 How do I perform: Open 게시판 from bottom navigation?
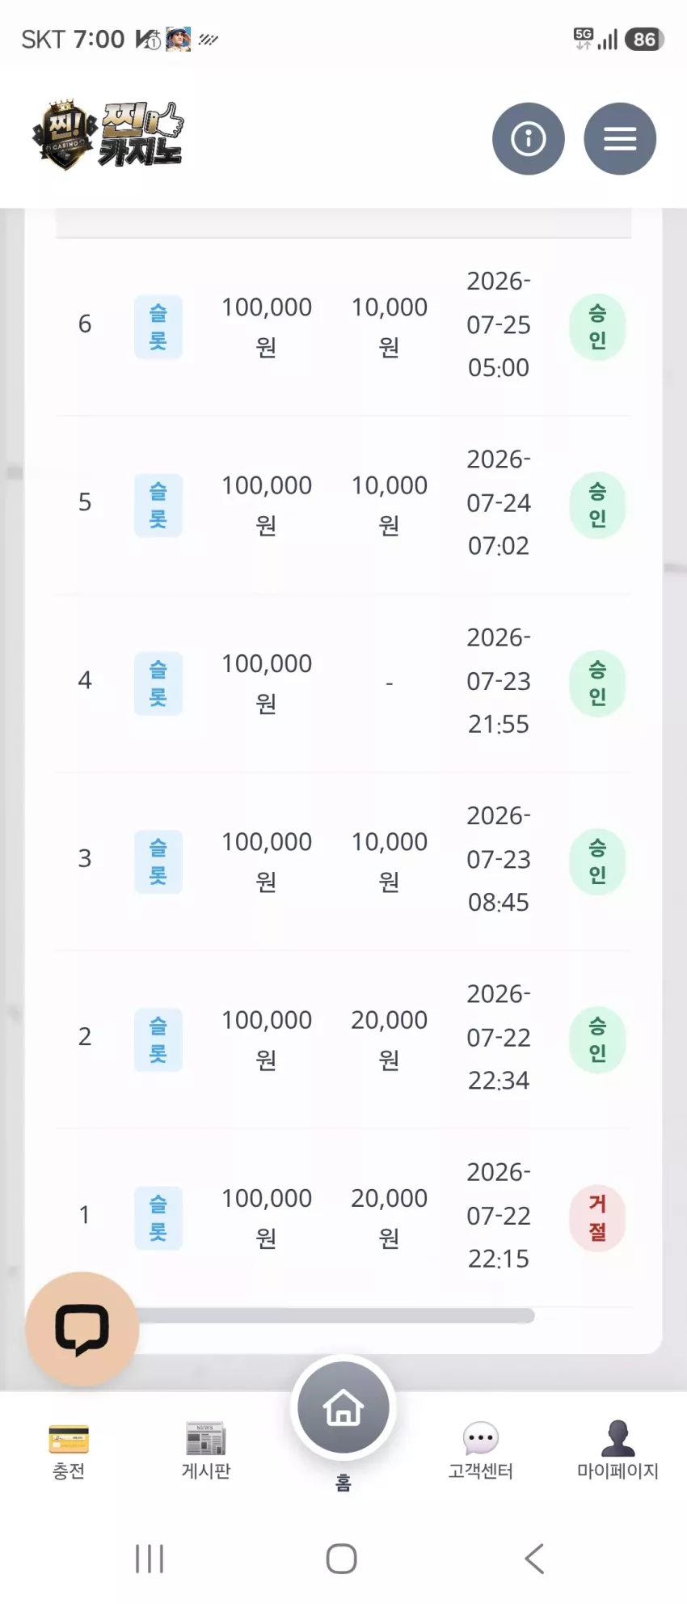206,1453
